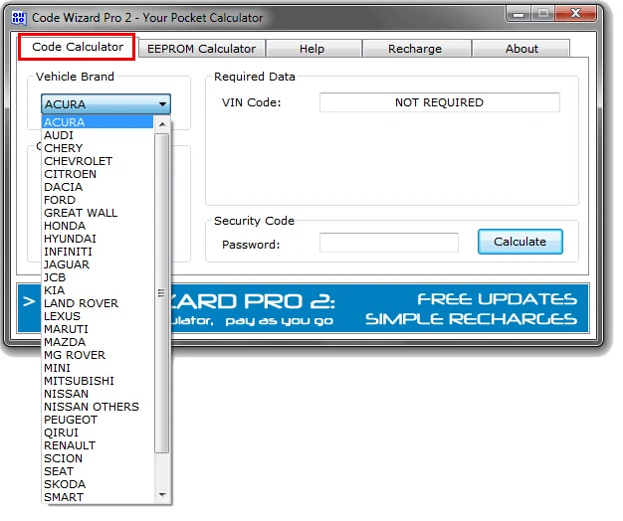Pick JAGUAR in the dropdown list
Image resolution: width=623 pixels, height=521 pixels.
click(x=98, y=264)
